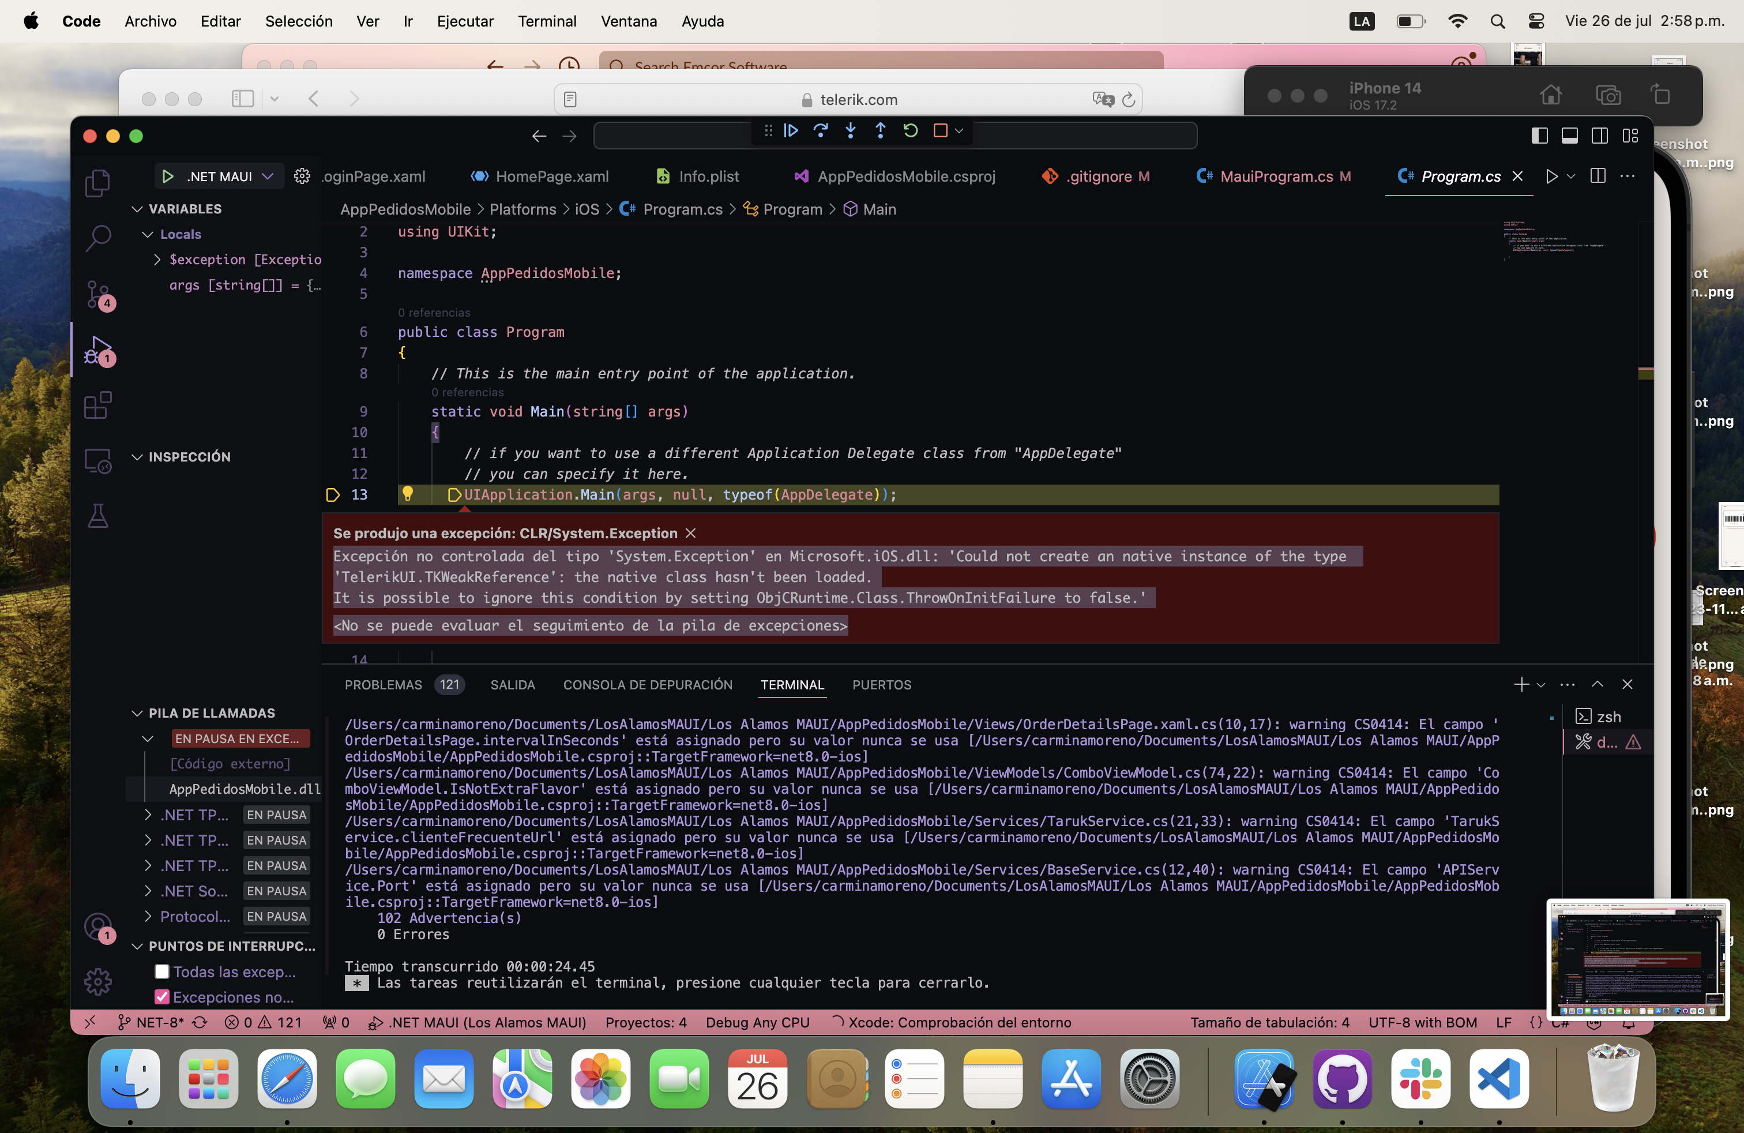Viewport: 1744px width, 1133px height.
Task: Uncheck 'Excepciones no...' breakpoint checkbox
Action: point(162,997)
